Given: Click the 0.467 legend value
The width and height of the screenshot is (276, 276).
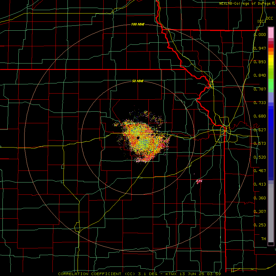Looking at the screenshot, I should (260, 171).
